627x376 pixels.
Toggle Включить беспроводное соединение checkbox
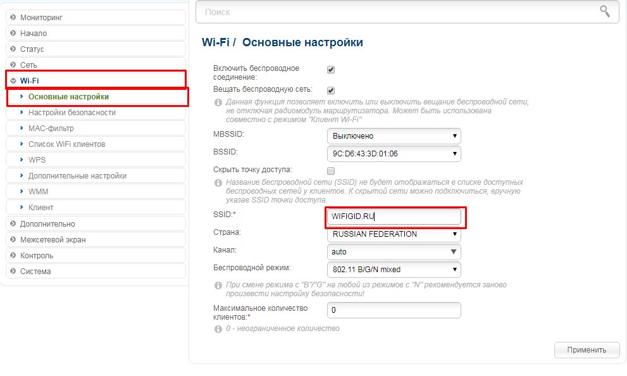click(x=331, y=70)
